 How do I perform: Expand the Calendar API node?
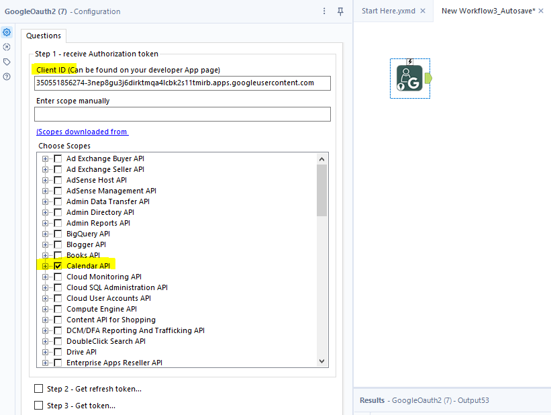coord(45,266)
